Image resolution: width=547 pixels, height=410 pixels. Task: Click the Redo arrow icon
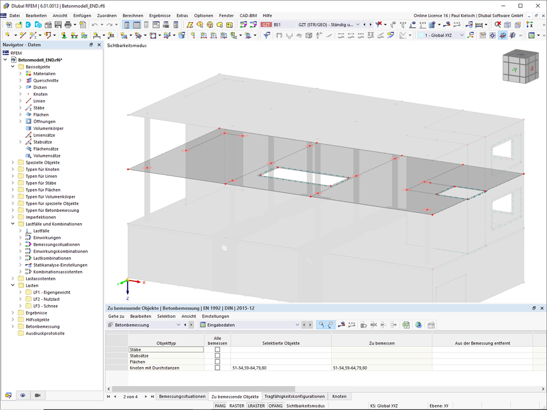pyautogui.click(x=110, y=25)
